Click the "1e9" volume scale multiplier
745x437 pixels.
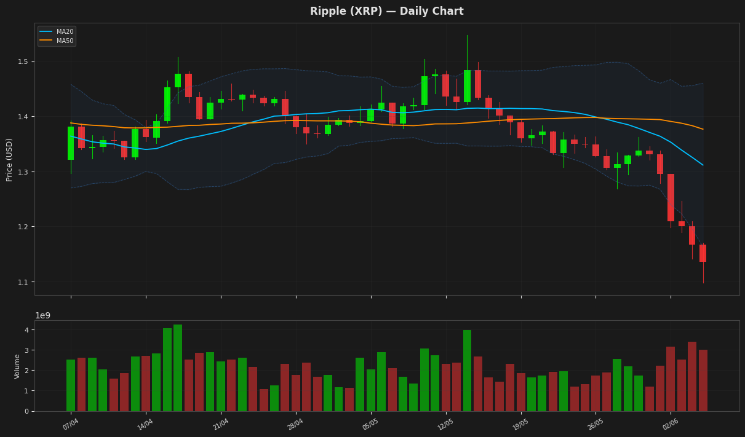(42, 315)
